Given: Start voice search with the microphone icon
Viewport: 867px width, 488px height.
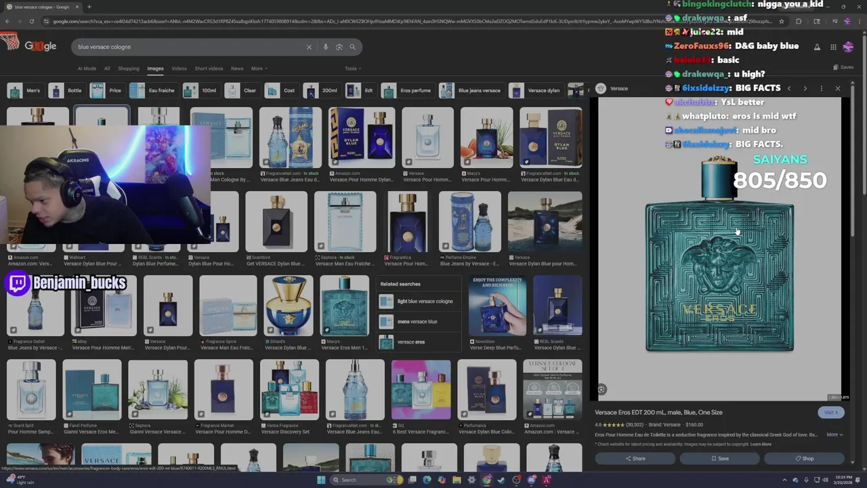Looking at the screenshot, I should [326, 47].
